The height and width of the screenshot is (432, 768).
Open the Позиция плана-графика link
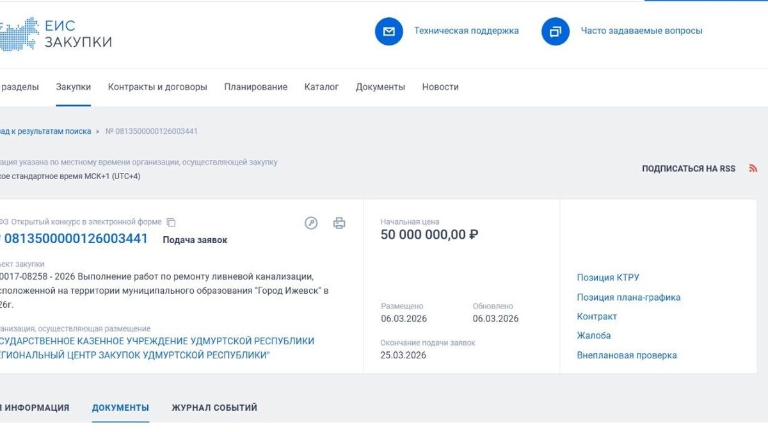point(628,297)
